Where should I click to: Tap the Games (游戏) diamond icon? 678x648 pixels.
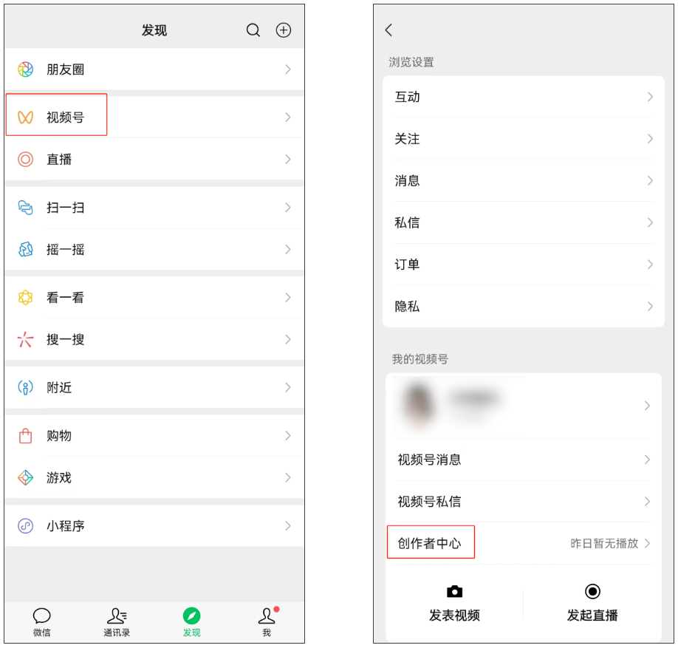click(x=26, y=477)
